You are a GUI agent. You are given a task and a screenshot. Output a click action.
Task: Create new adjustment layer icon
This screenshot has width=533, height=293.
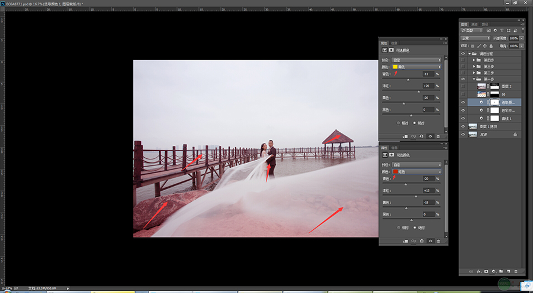(493, 271)
